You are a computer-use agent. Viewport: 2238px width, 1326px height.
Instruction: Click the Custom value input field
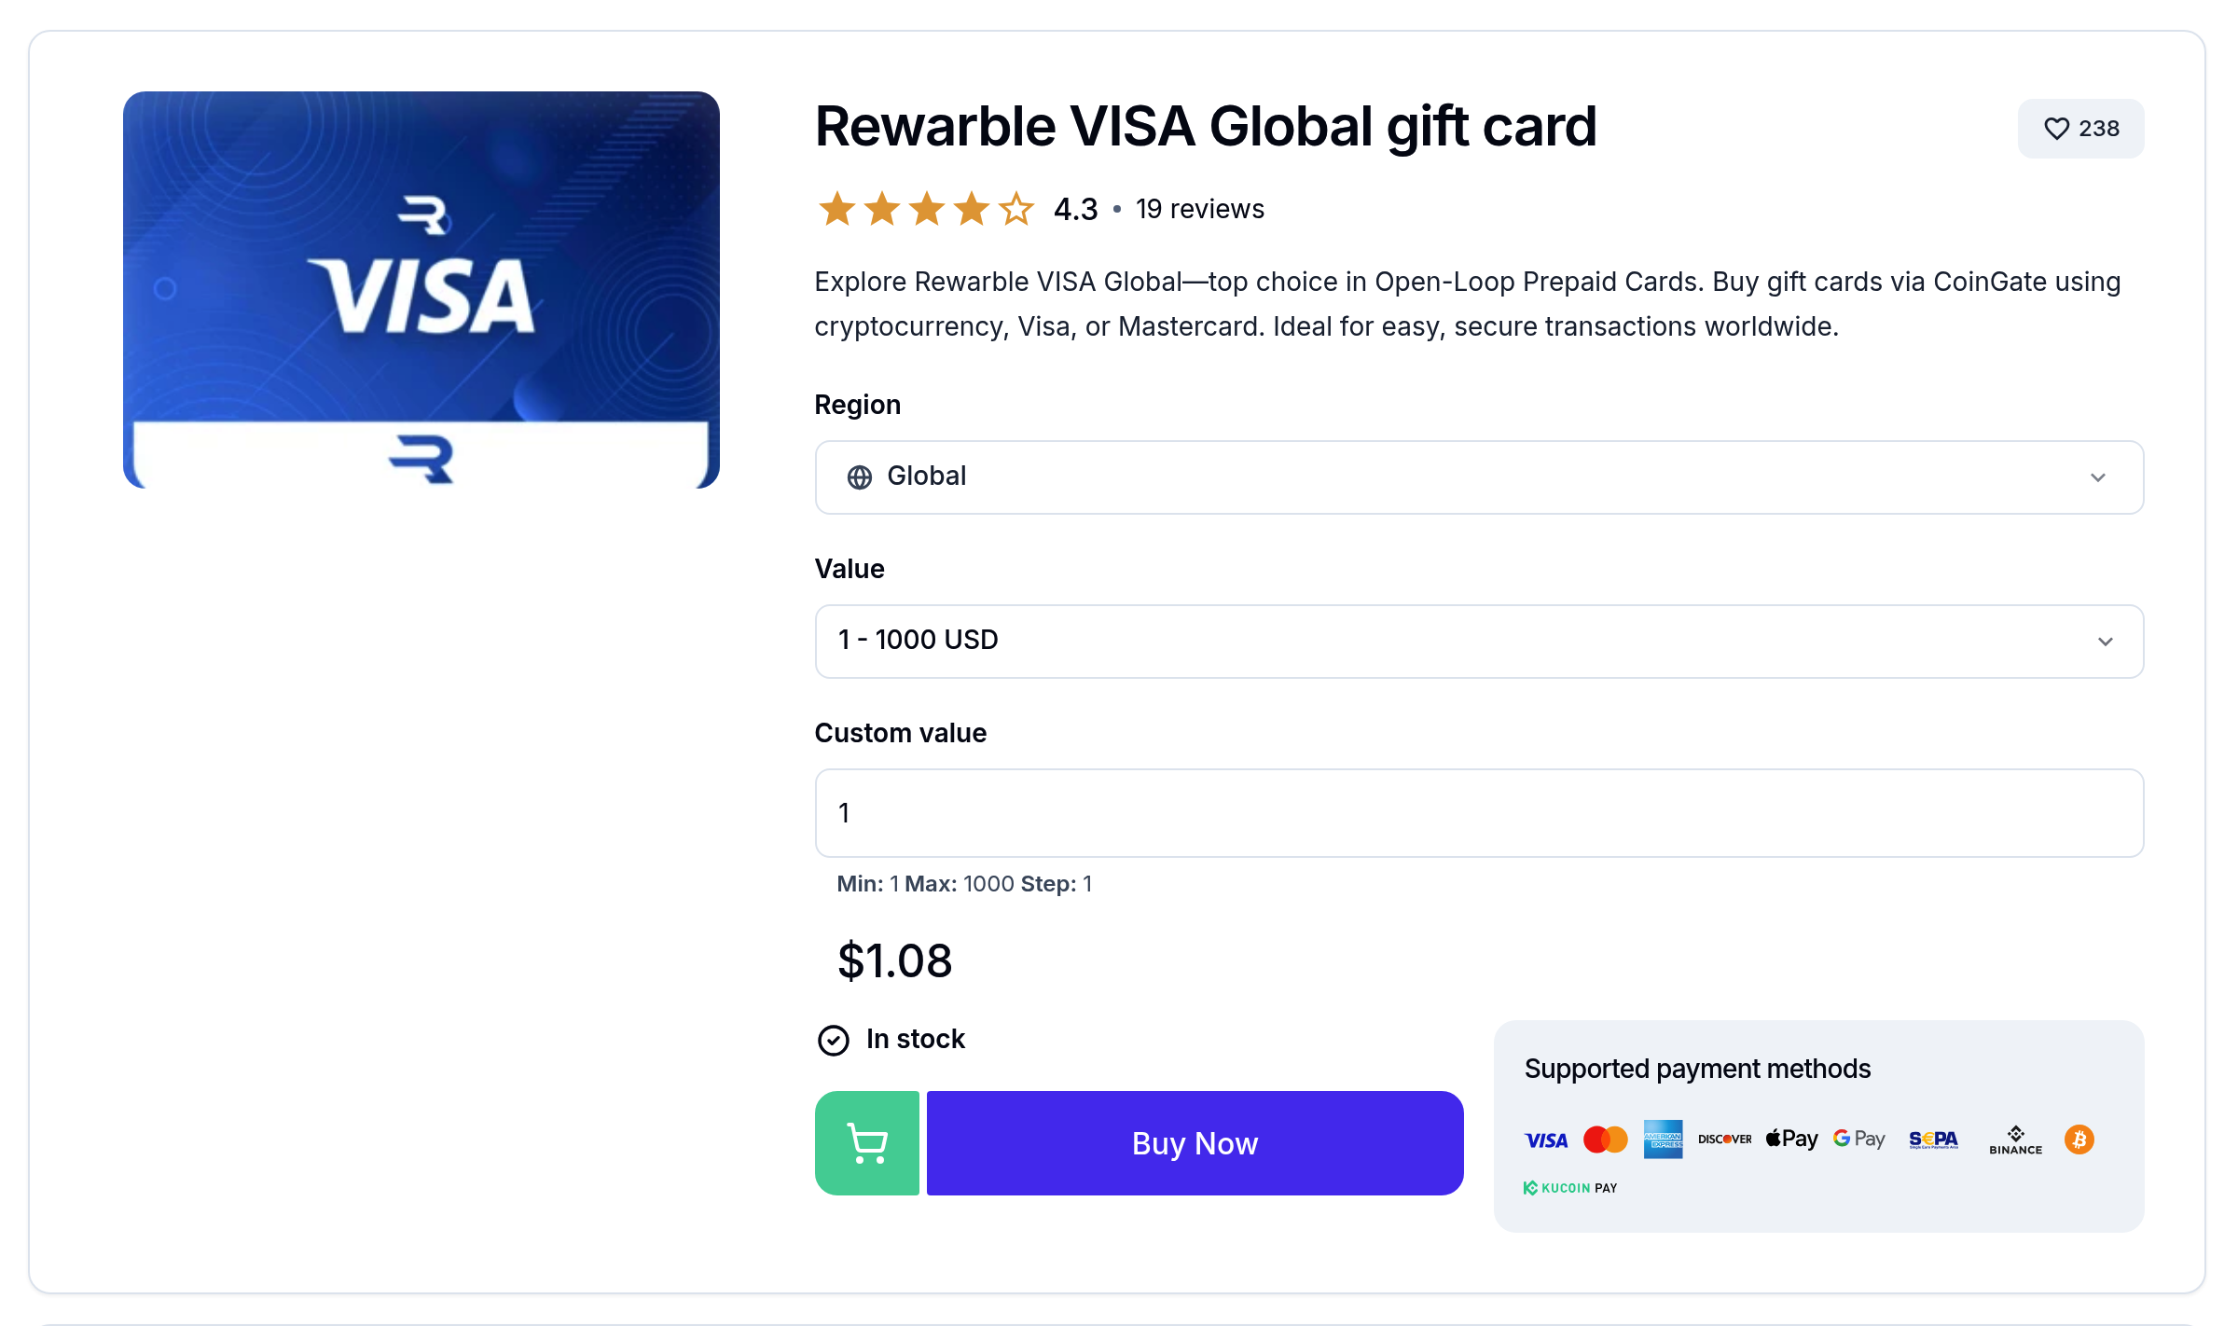click(x=1478, y=813)
